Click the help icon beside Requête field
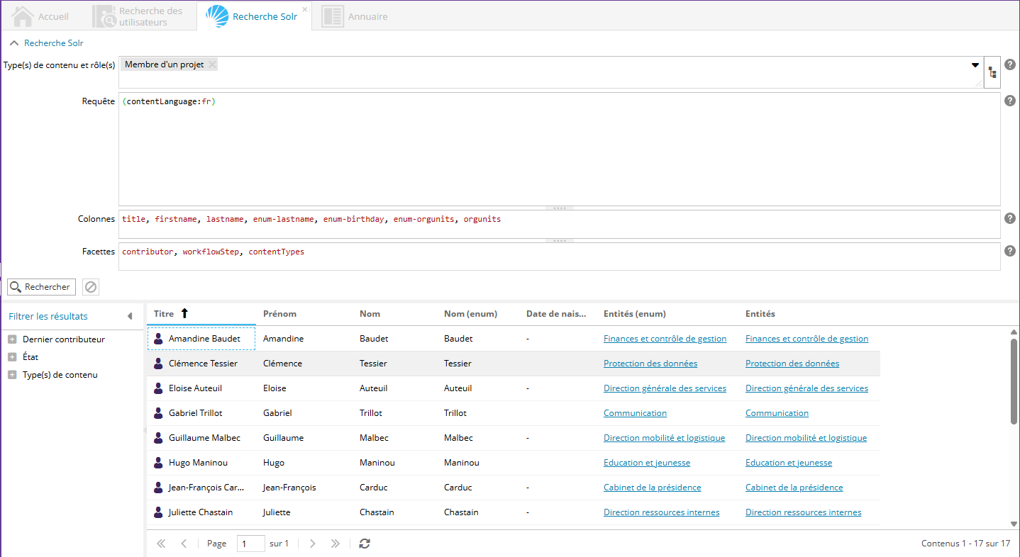This screenshot has width=1020, height=557. (1010, 101)
